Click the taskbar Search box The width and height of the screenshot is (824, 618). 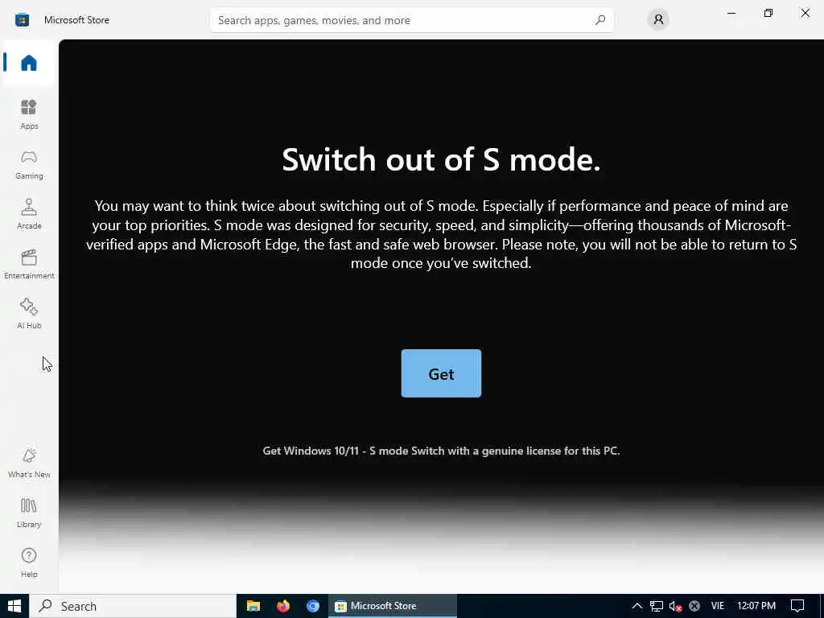133,606
